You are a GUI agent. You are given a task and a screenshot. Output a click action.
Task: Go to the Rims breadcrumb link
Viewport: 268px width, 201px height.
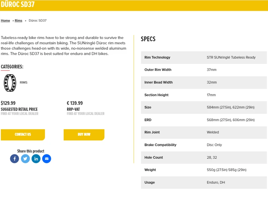[18, 21]
